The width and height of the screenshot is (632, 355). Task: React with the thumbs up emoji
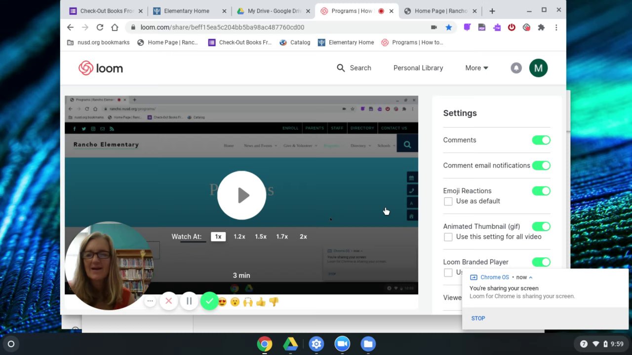[261, 302]
